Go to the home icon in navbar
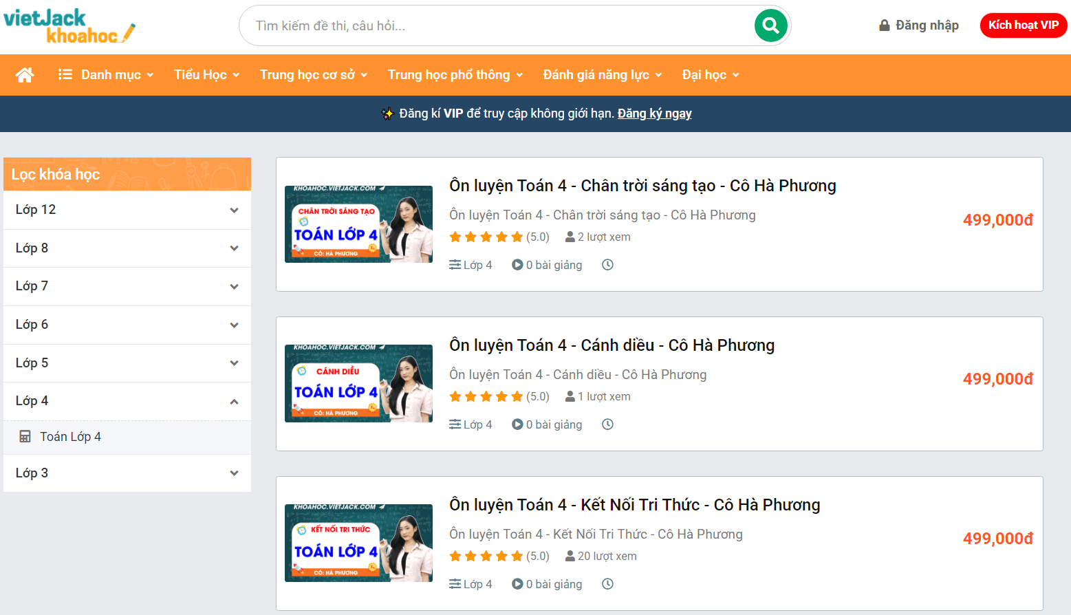 coord(25,74)
